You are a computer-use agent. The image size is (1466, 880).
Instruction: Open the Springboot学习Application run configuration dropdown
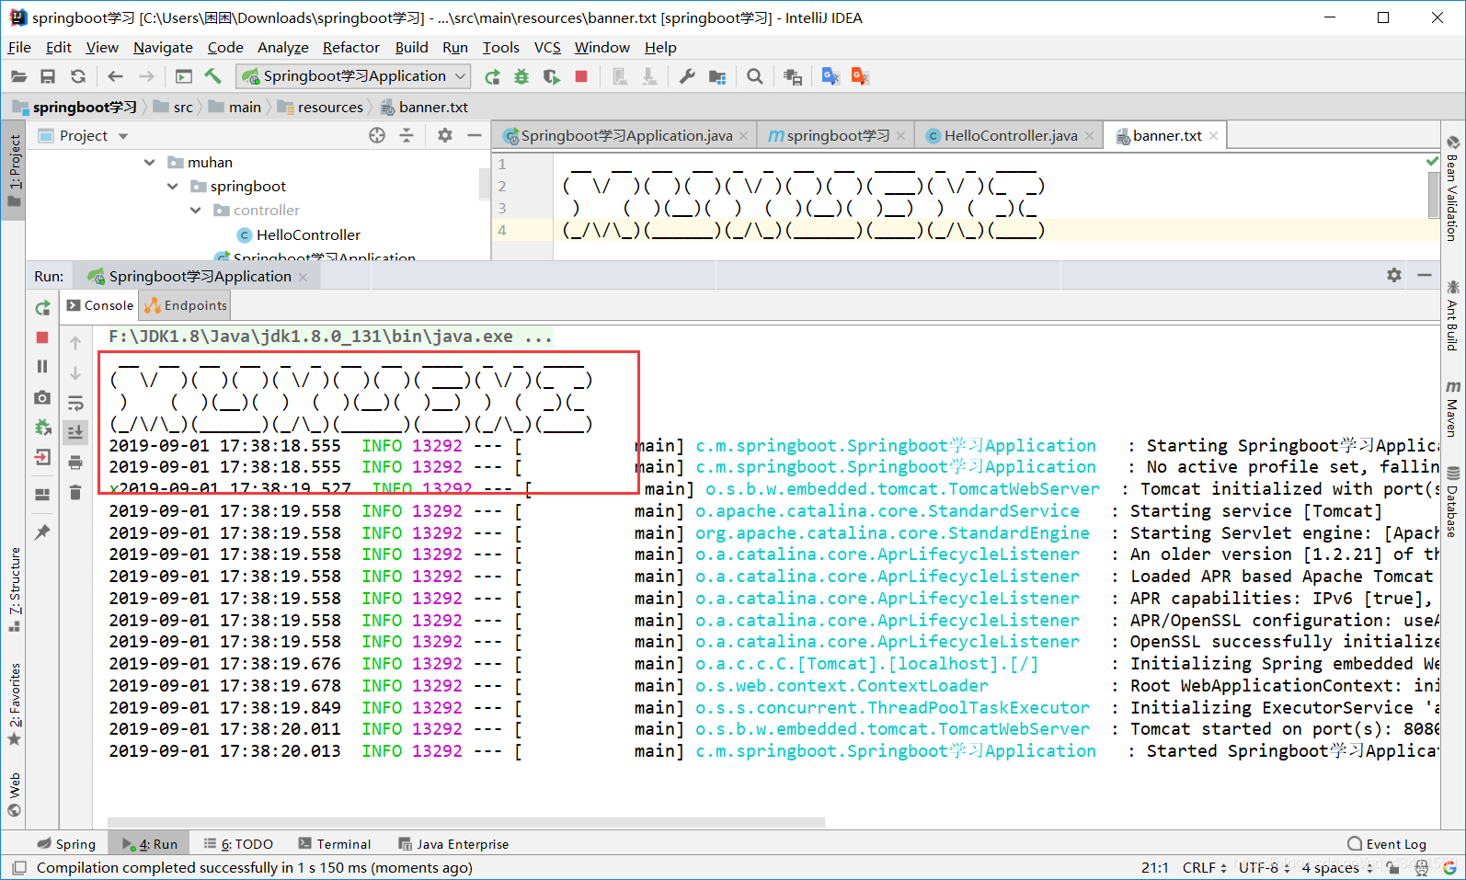pyautogui.click(x=353, y=76)
